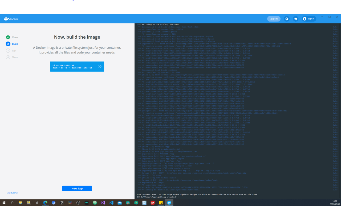Click Docker Desktop taskbar icon
The height and width of the screenshot is (206, 341).
pos(169,203)
